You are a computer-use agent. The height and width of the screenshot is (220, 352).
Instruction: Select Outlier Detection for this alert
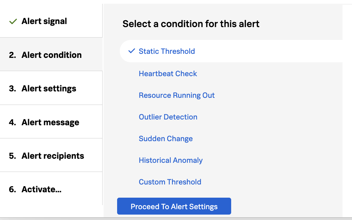[x=168, y=117]
